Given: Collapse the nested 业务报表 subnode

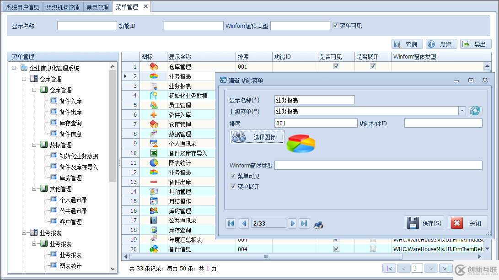Looking at the screenshot, I should pos(34,244).
